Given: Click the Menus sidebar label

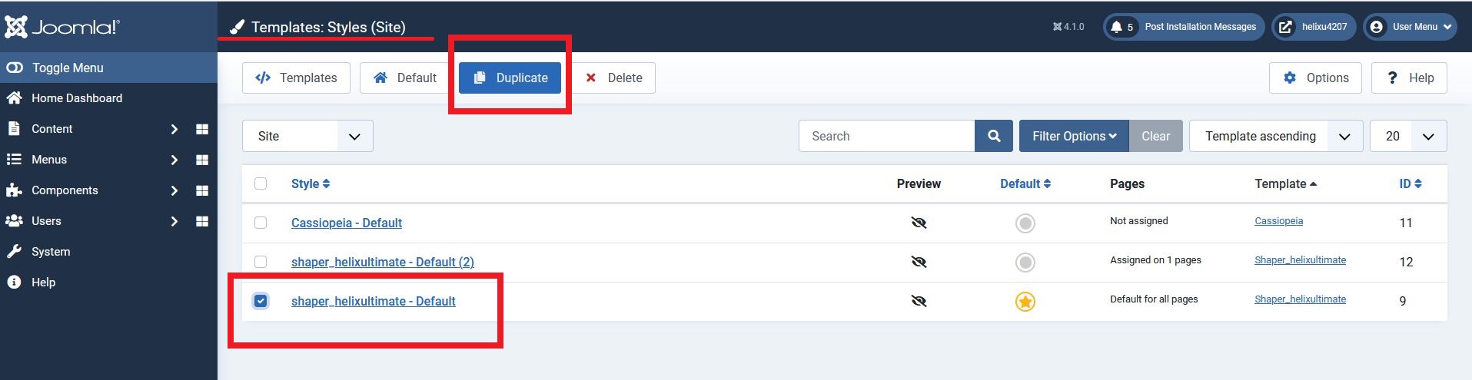Looking at the screenshot, I should tap(49, 160).
